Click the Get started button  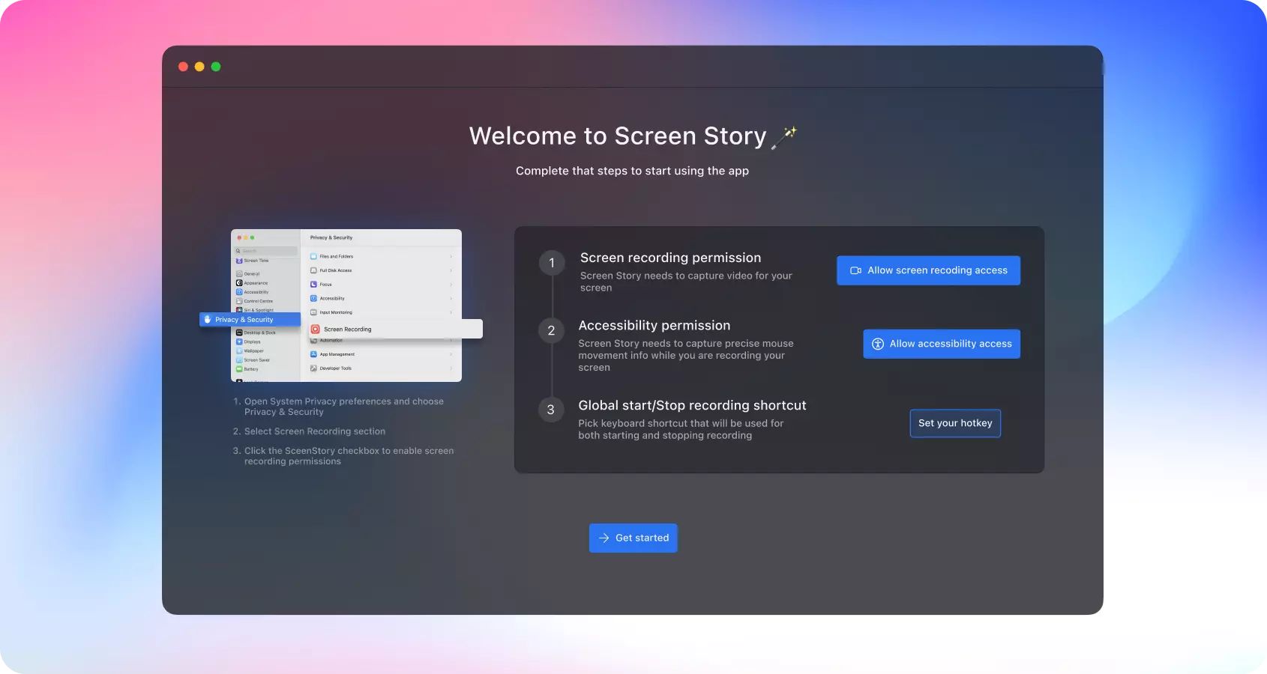pyautogui.click(x=633, y=538)
